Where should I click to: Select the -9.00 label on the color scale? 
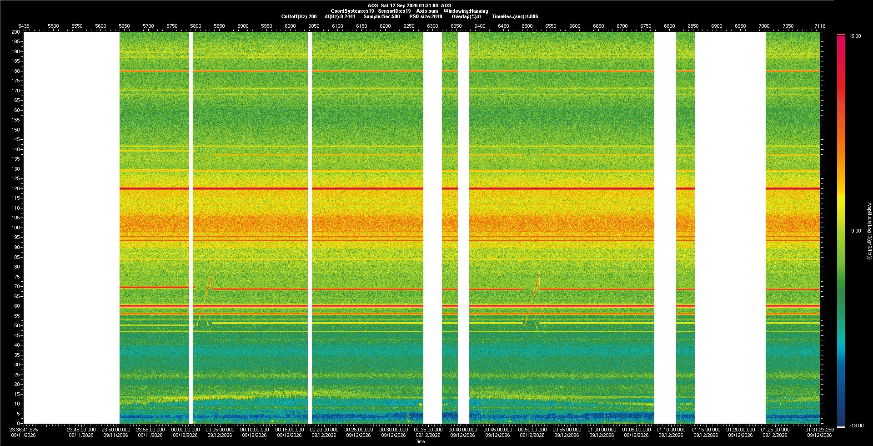point(855,231)
